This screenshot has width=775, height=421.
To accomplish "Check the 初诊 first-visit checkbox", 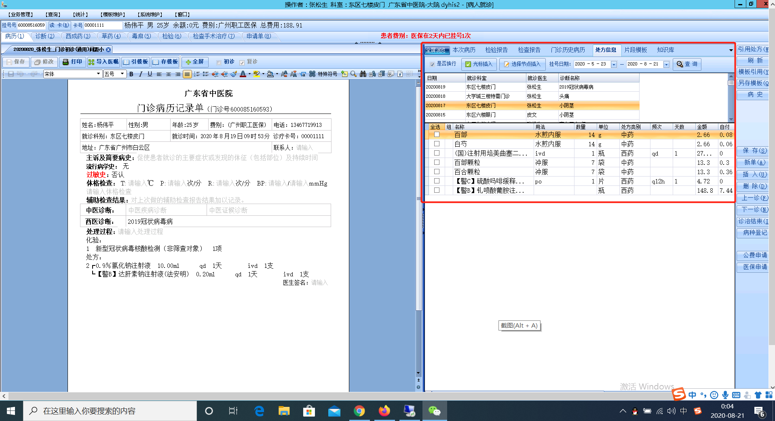I will 219,62.
